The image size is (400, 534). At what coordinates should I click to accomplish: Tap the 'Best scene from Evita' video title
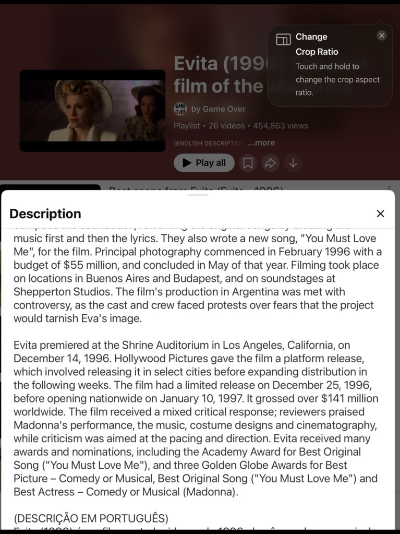[x=196, y=187]
